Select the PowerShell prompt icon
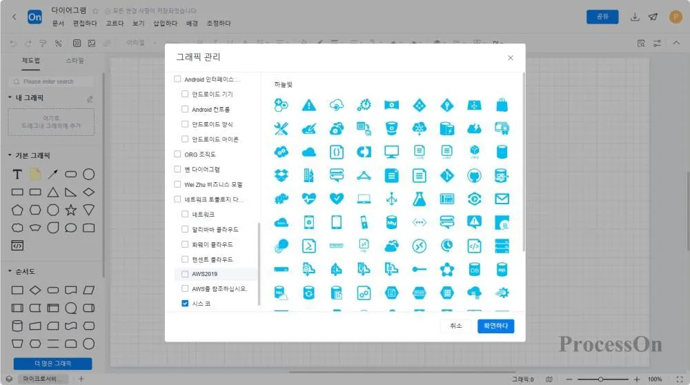The height and width of the screenshot is (385, 690). point(309,246)
